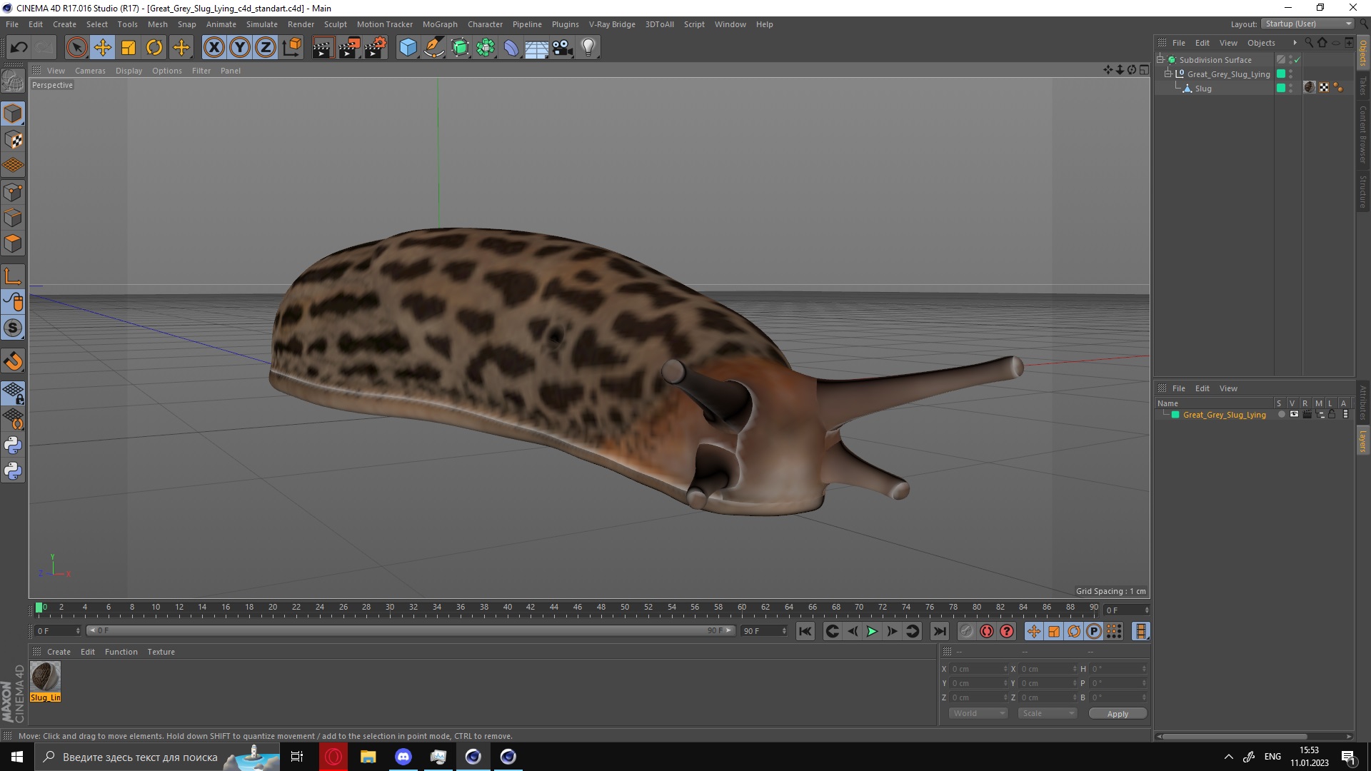Go to start of animation
1371x771 pixels.
click(805, 631)
